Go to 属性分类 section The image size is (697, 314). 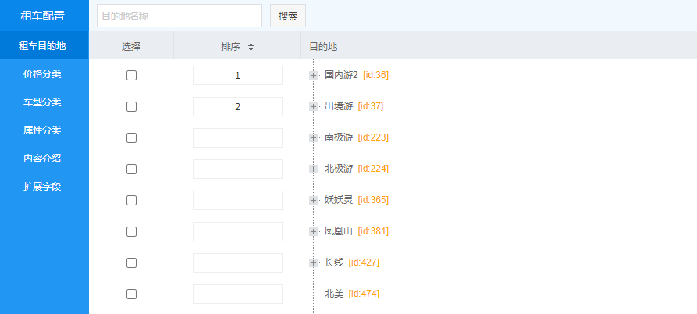pos(42,130)
